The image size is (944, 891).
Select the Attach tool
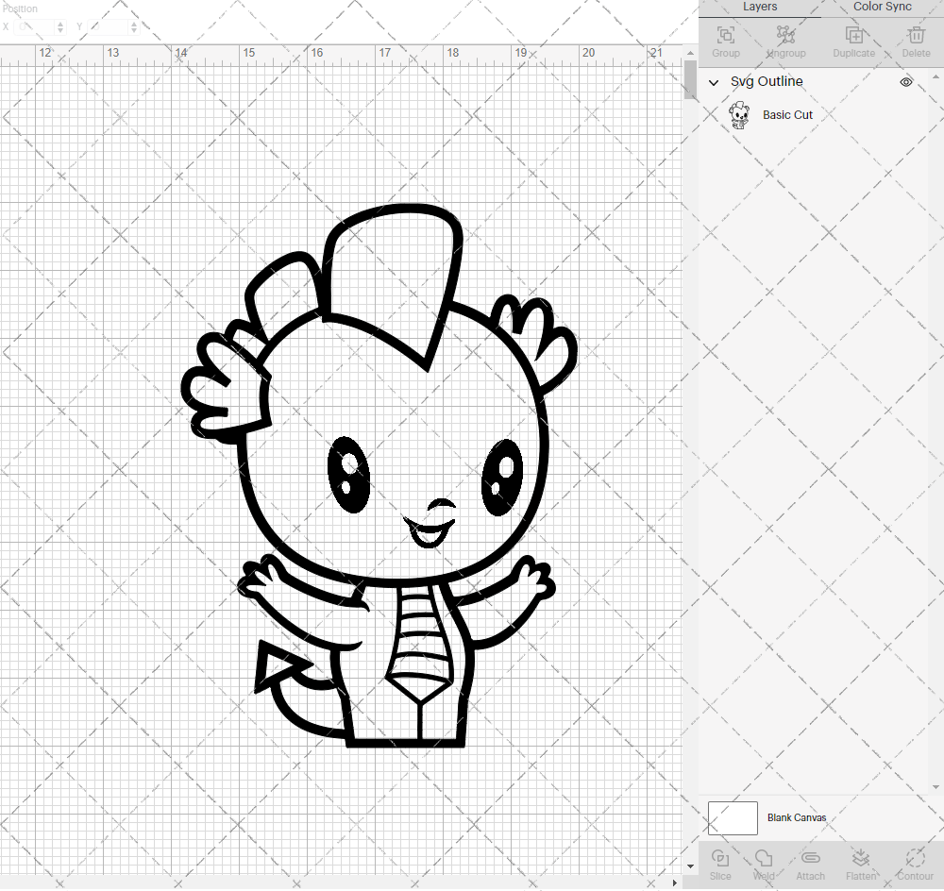[810, 859]
